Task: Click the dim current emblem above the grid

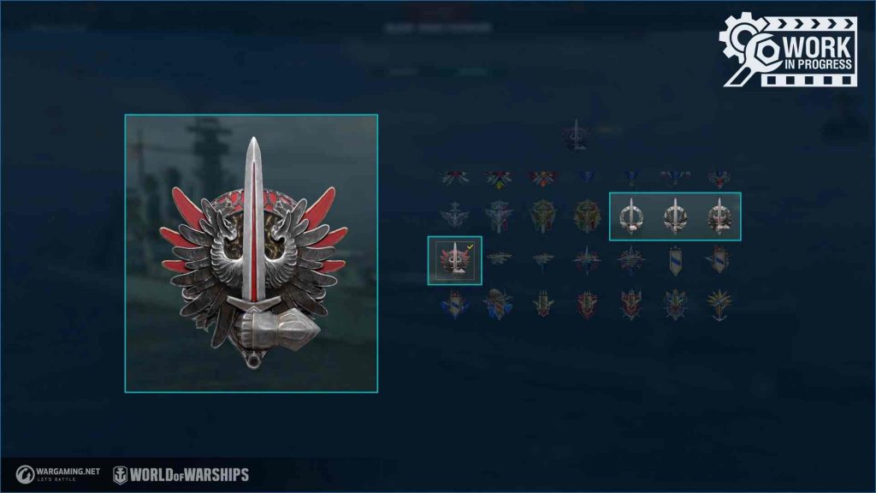Action: click(x=576, y=136)
